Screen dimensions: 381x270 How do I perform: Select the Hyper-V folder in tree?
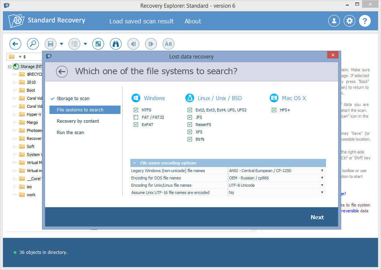pyautogui.click(x=31, y=114)
